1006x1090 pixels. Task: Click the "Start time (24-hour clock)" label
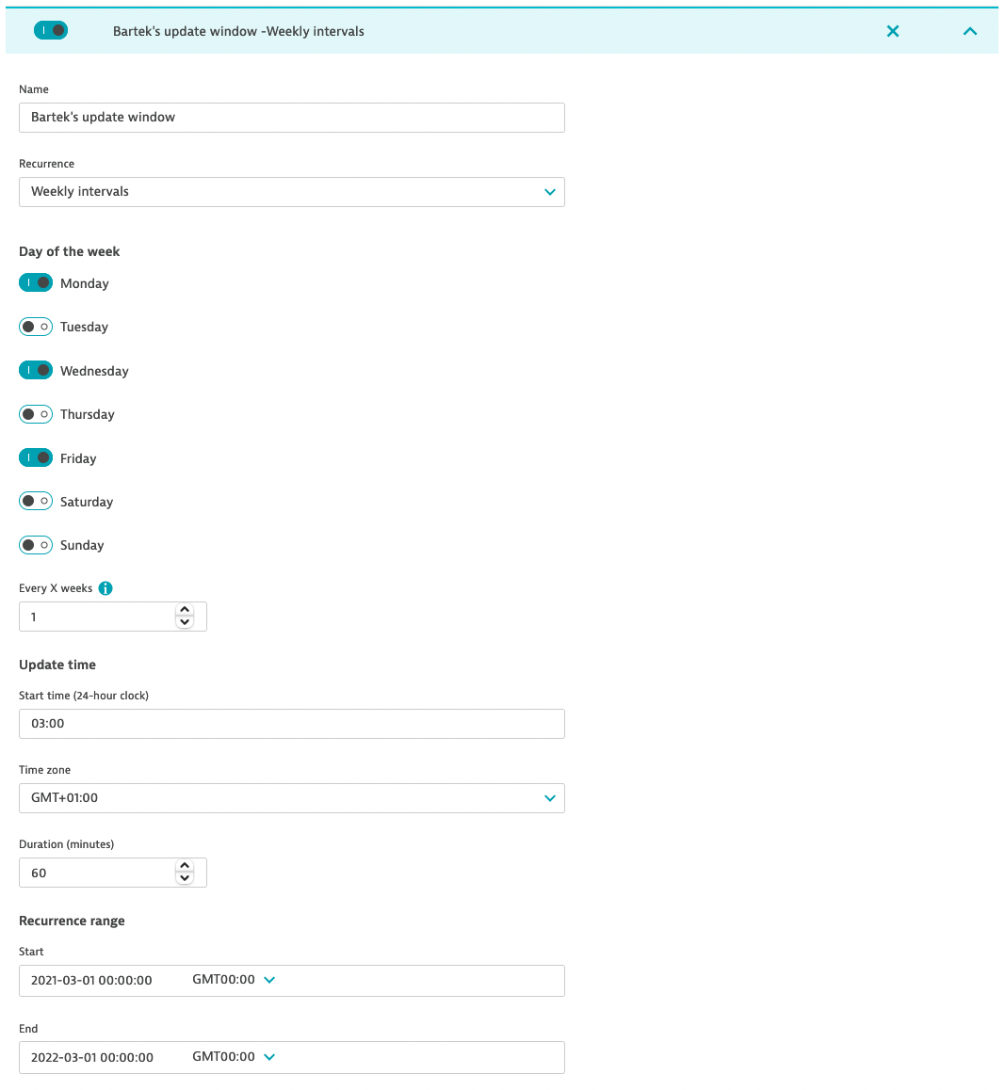coord(84,696)
